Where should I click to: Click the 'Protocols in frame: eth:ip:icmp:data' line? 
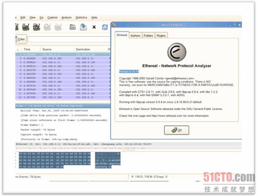click(49, 139)
